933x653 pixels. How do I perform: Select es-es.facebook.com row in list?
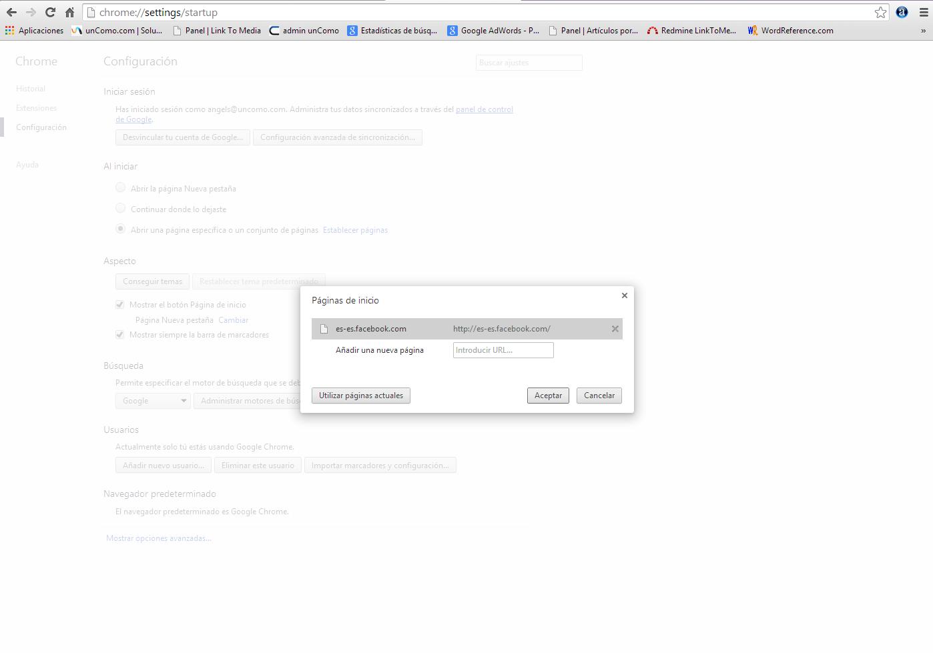click(400, 329)
